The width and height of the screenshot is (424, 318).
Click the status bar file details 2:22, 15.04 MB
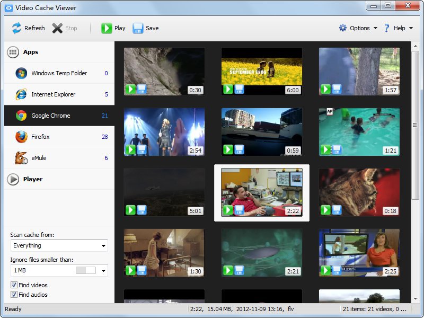point(242,309)
